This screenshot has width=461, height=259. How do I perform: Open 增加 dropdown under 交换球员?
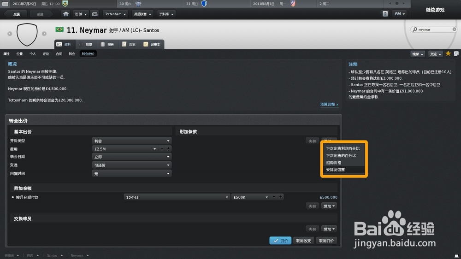pos(329,229)
